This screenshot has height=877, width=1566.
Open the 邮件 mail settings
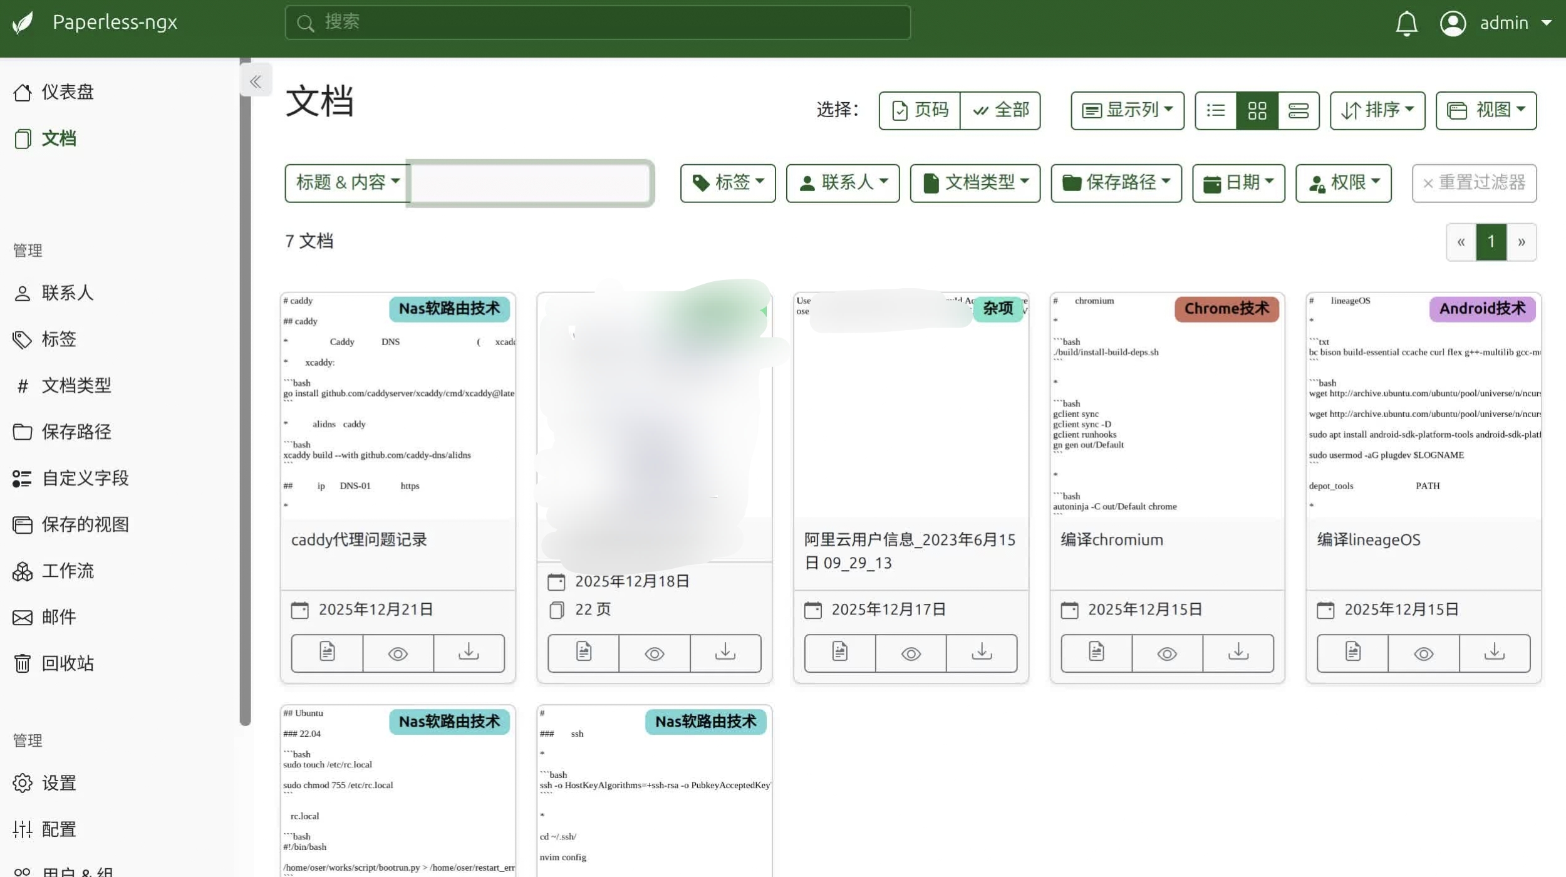click(x=58, y=617)
